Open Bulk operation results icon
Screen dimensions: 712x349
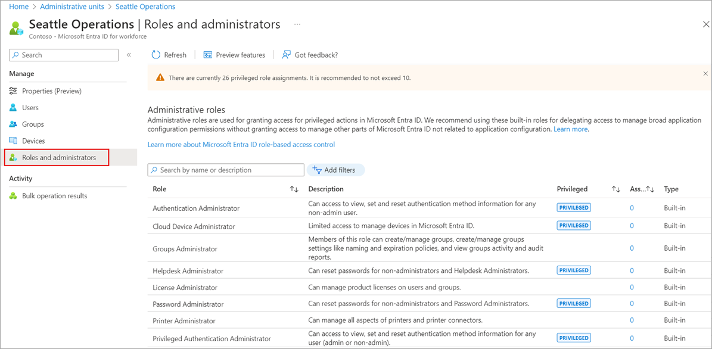coord(13,196)
